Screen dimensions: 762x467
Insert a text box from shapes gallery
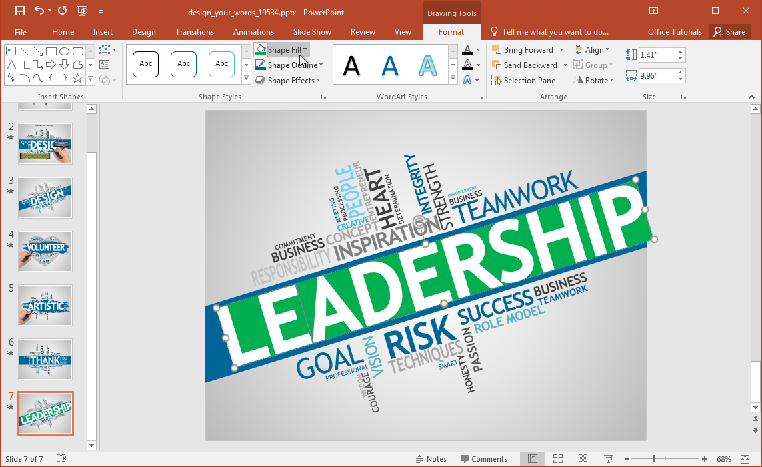[x=11, y=51]
